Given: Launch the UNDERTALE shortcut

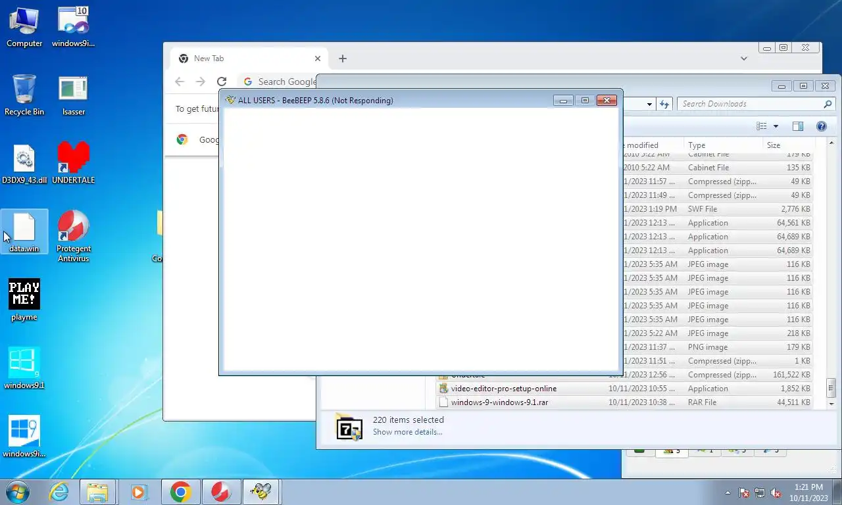Looking at the screenshot, I should click(73, 164).
